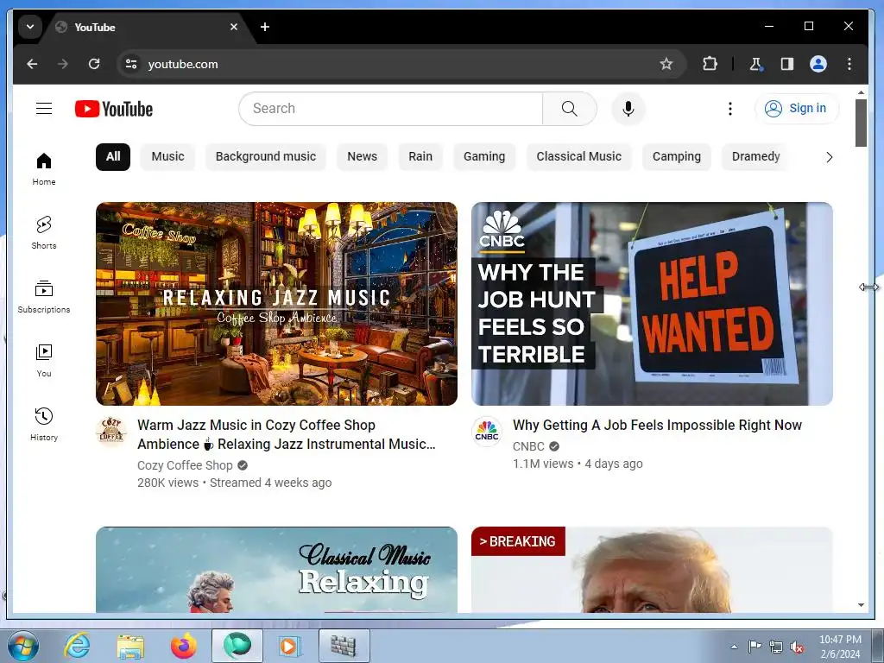
Task: Select the Classical Music chip
Action: coord(579,157)
